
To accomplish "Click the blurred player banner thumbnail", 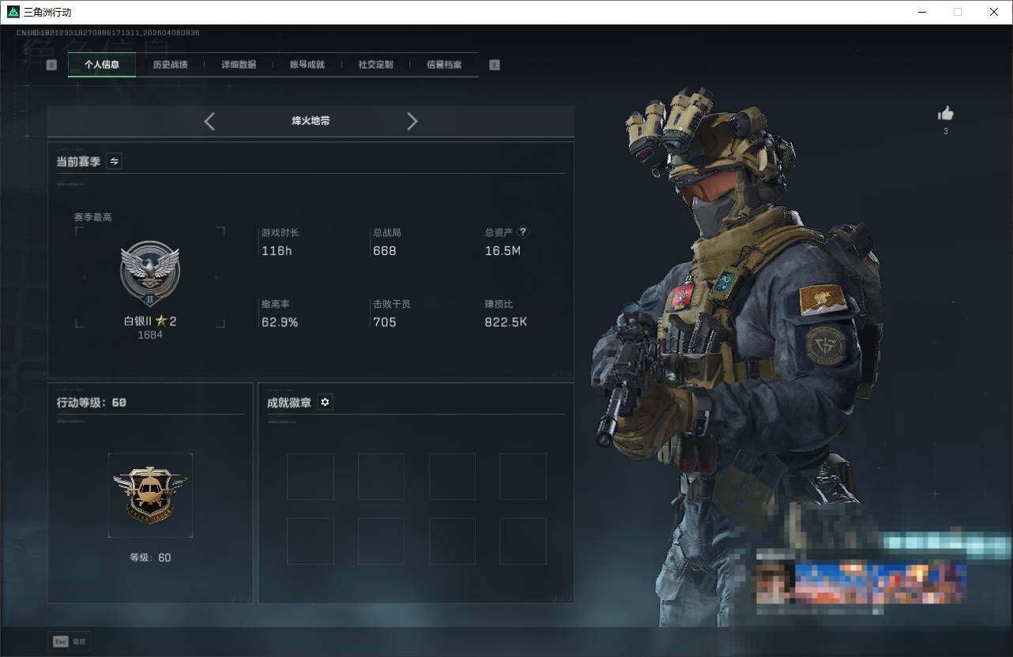I will (x=860, y=583).
